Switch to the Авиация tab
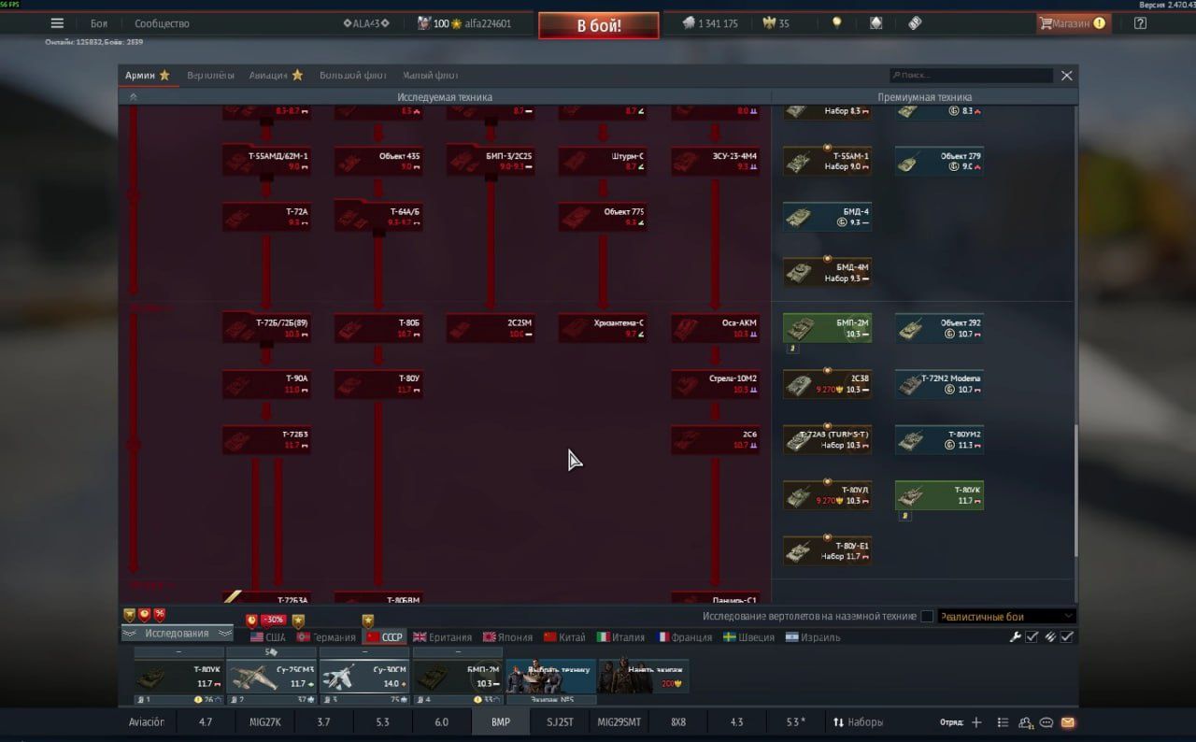Screen dimensions: 1196x742 coord(276,75)
